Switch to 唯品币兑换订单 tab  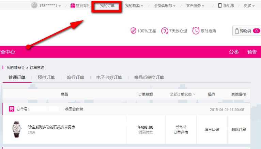click(149, 78)
